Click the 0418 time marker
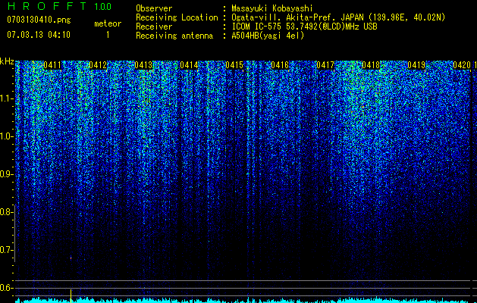The height and width of the screenshot is (303, 477). (371, 65)
